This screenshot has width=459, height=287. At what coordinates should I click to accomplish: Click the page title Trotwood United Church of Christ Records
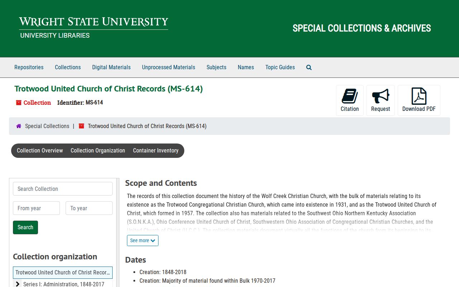click(x=109, y=89)
